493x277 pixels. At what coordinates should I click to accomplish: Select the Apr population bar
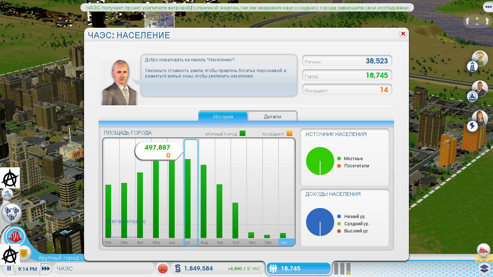140,205
